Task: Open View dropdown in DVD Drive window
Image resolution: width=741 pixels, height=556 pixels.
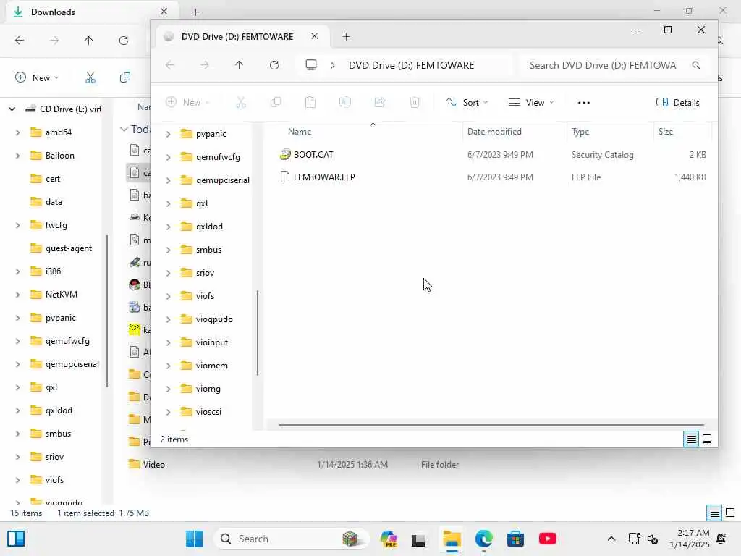Action: pos(530,103)
